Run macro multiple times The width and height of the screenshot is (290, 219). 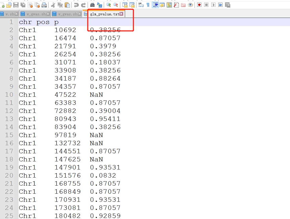tap(220, 5)
